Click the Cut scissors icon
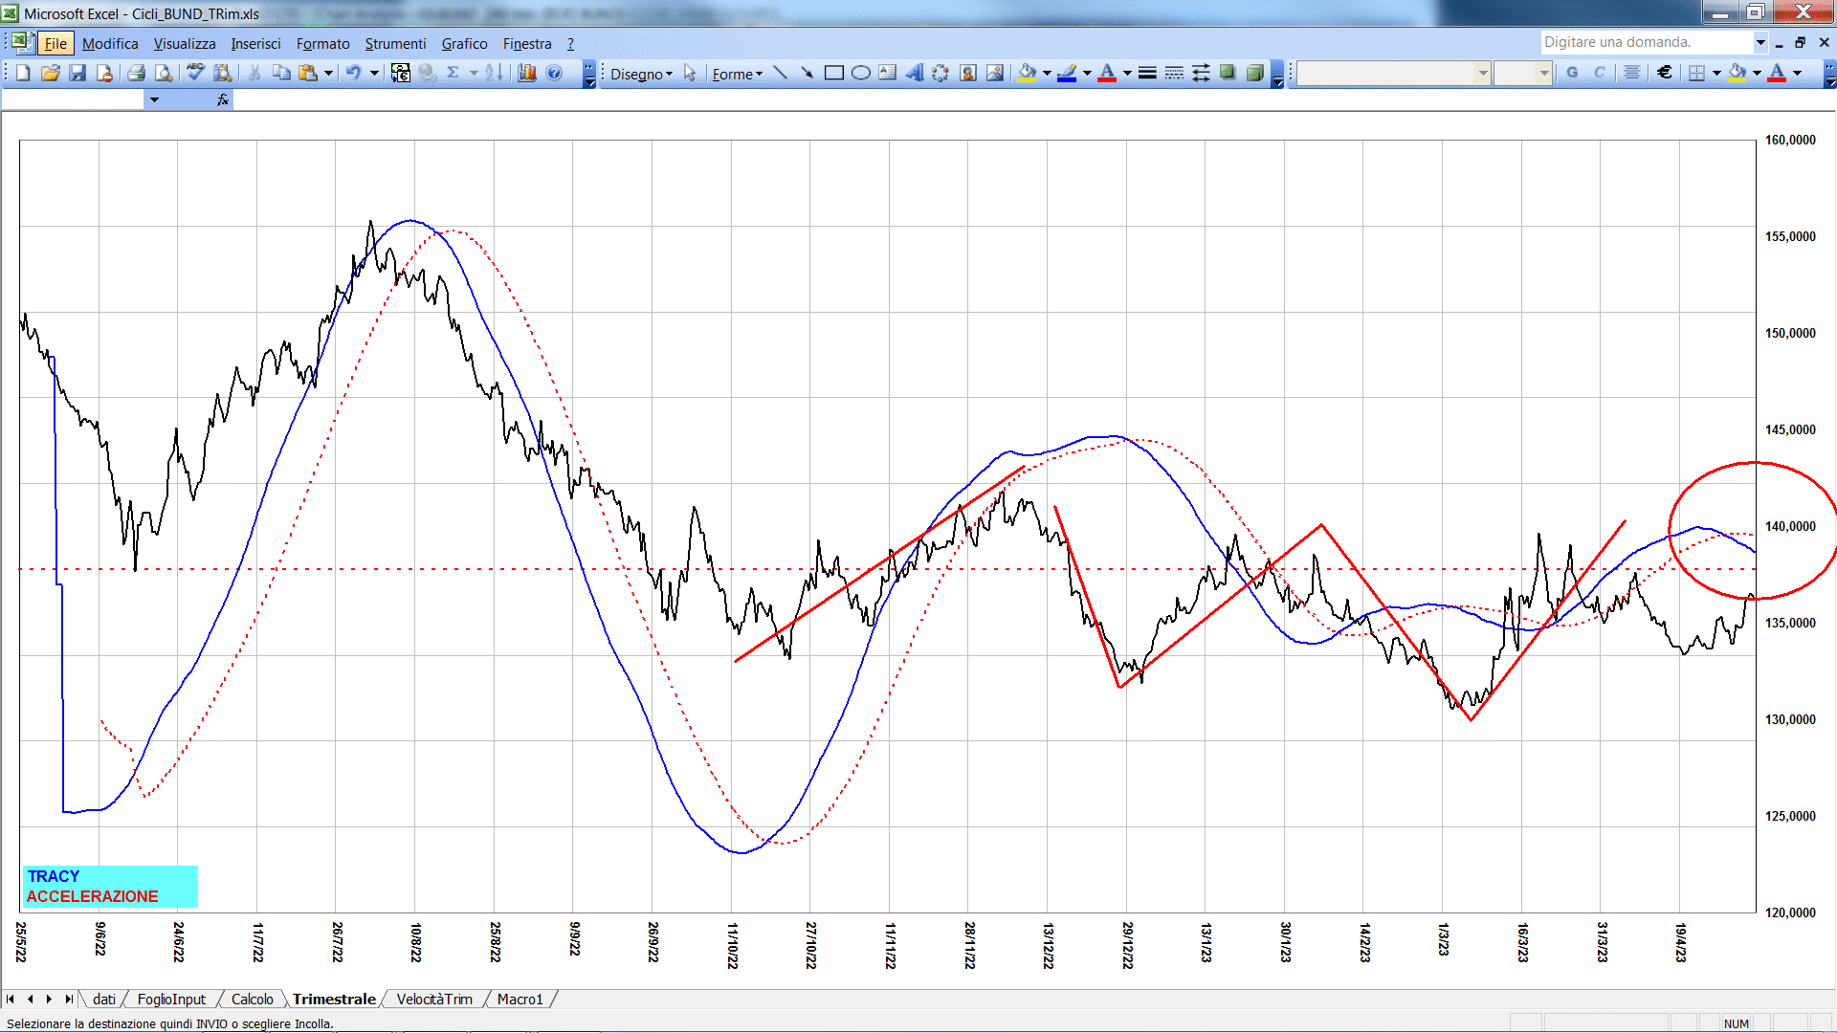This screenshot has height=1033, width=1837. coord(255,73)
